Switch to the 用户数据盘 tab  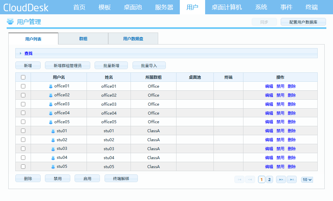[x=133, y=39]
